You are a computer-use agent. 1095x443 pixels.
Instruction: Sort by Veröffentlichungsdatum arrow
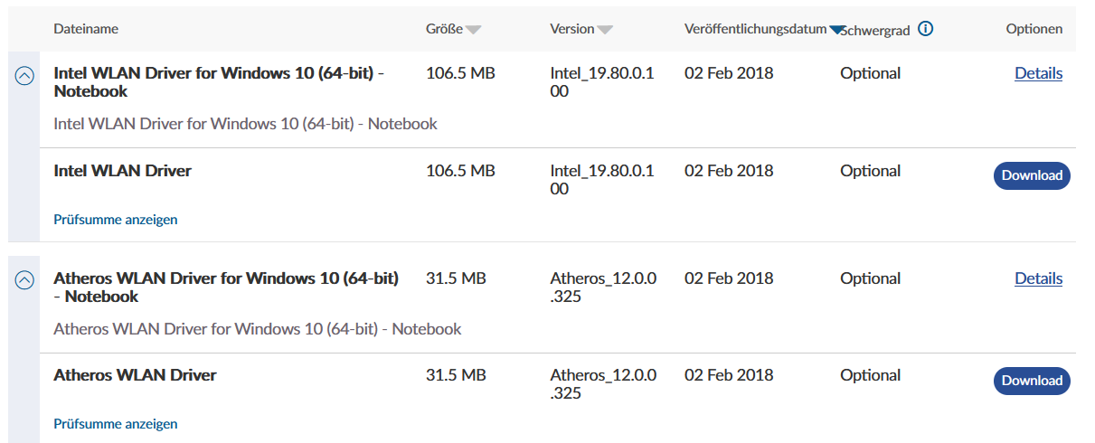pos(837,30)
